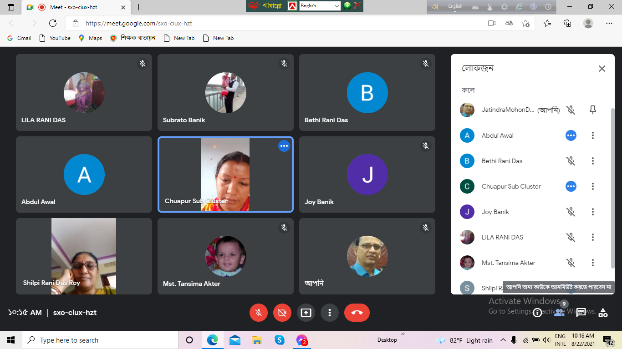Viewport: 622px width, 349px height.
Task: Reload the page in browser
Action: [53, 23]
